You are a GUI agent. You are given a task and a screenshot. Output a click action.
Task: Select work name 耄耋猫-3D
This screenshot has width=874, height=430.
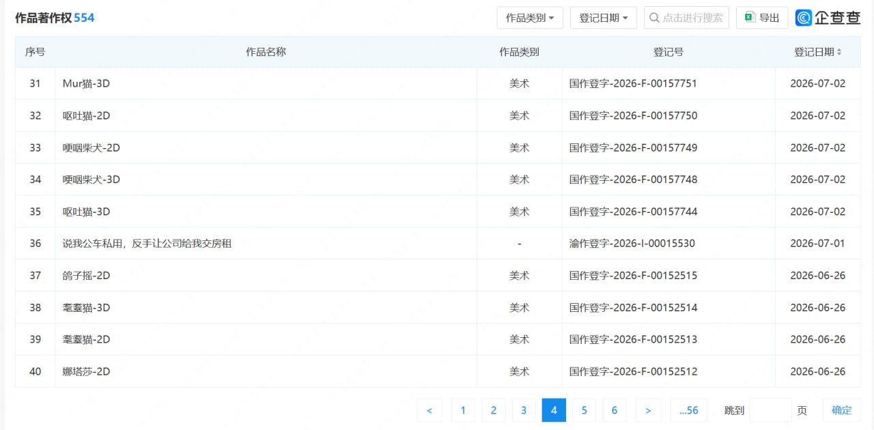point(86,307)
